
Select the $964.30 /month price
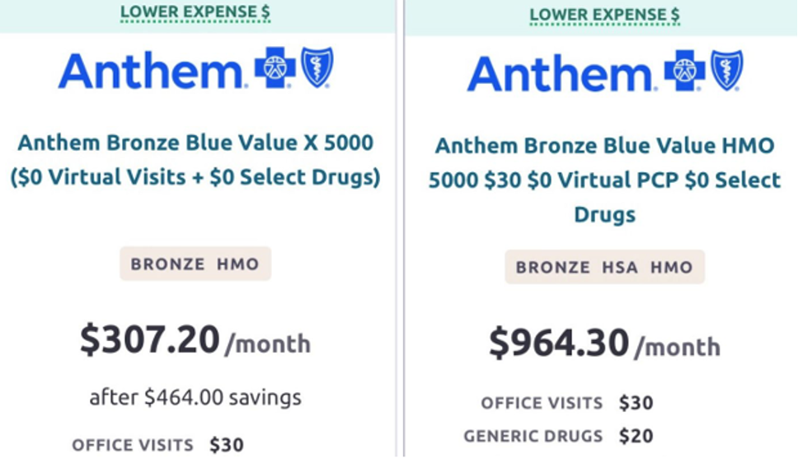coord(604,343)
